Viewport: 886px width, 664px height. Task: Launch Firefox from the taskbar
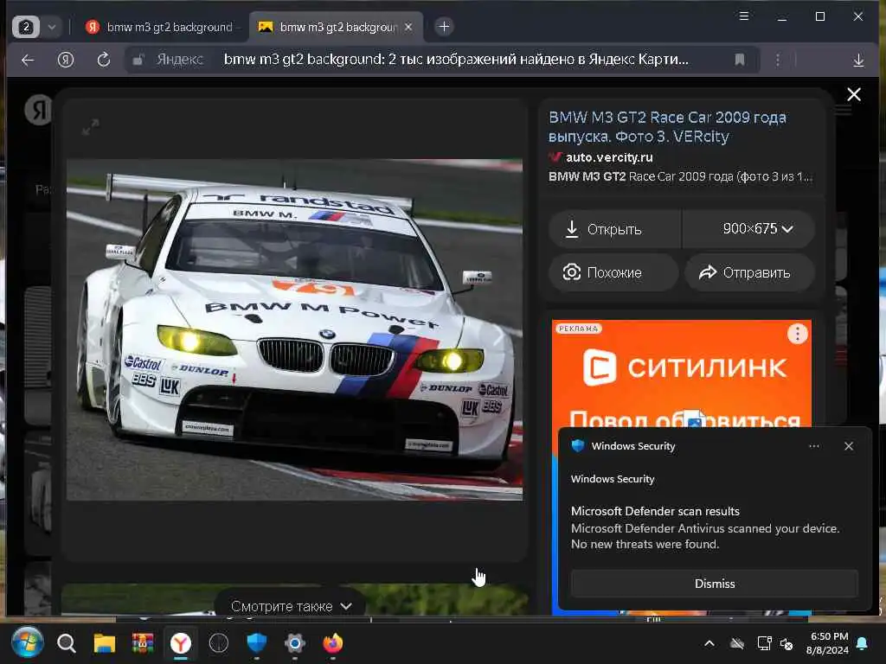(333, 643)
